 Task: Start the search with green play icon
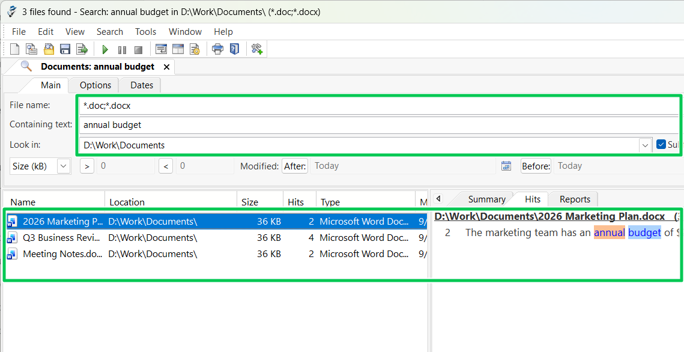click(105, 49)
